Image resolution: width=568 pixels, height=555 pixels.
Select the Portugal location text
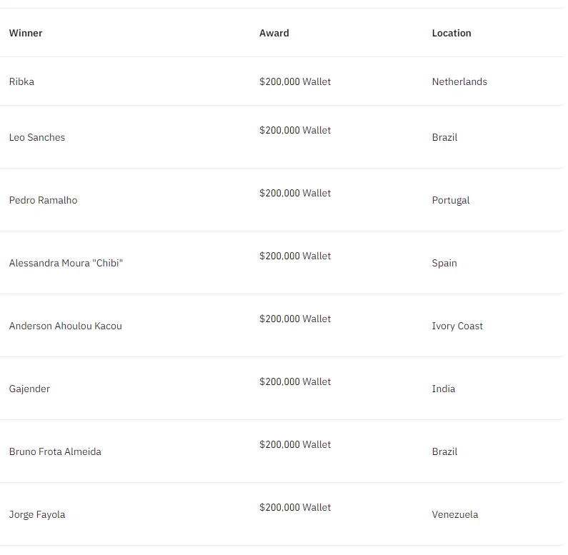(x=451, y=200)
